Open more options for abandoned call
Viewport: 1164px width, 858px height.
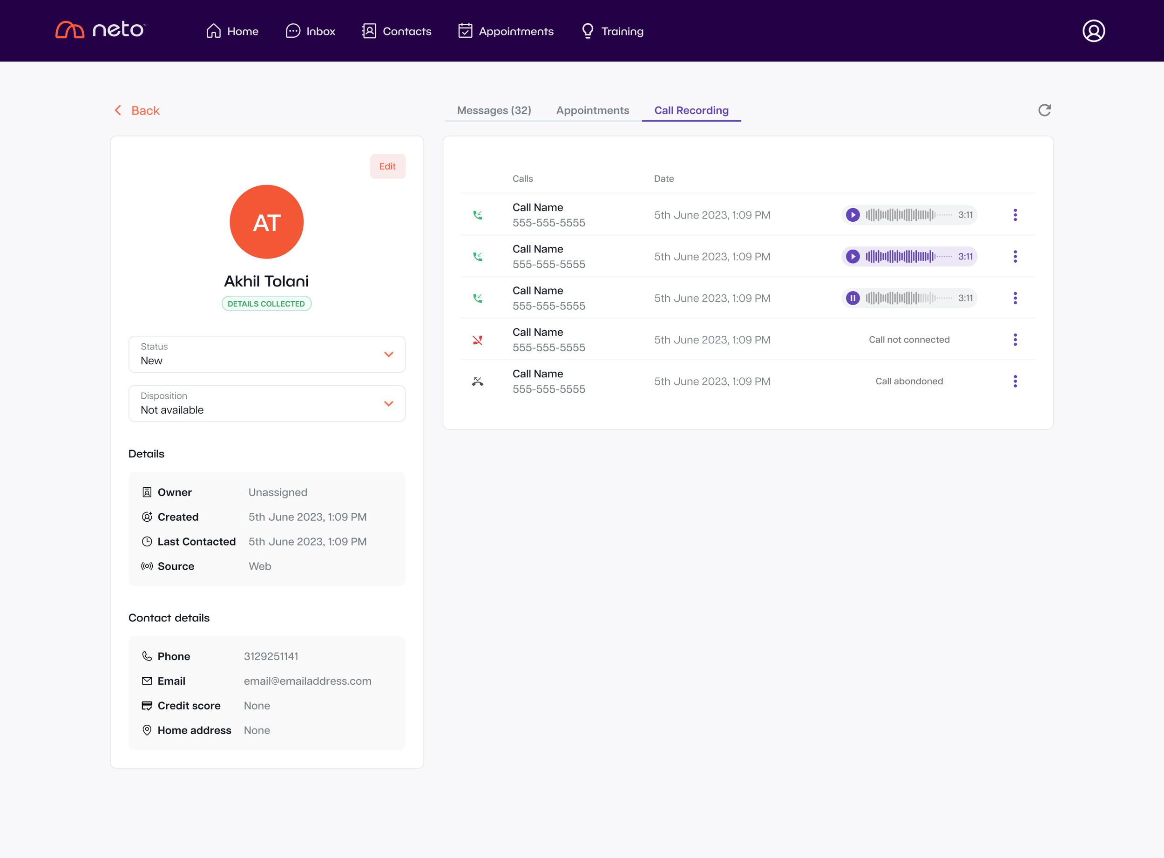pyautogui.click(x=1015, y=381)
